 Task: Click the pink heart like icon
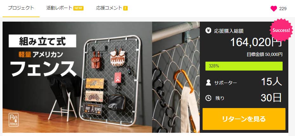coord(273,9)
